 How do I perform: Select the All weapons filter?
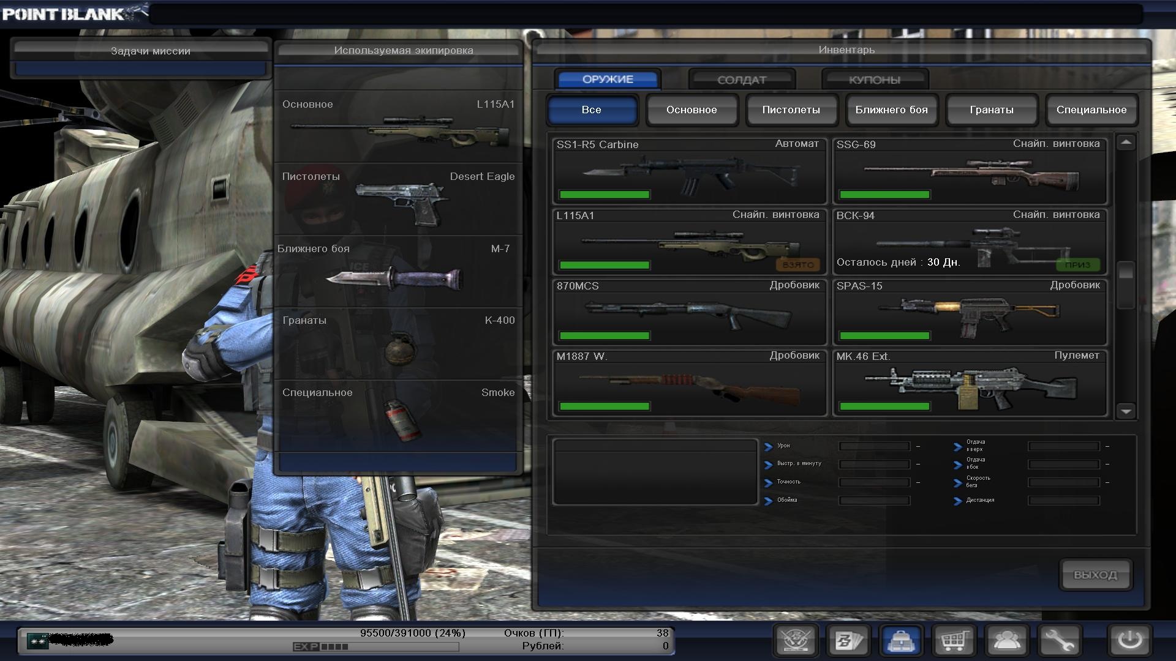click(591, 110)
